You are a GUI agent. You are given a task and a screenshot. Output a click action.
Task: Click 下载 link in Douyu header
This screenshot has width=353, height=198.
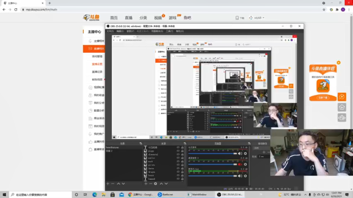[x=240, y=18]
